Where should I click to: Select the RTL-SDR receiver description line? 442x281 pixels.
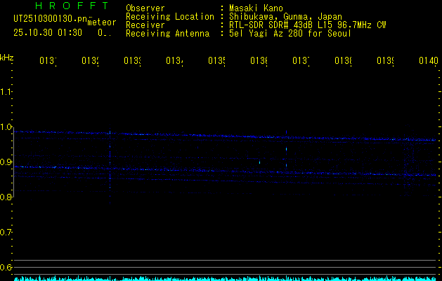click(308, 25)
